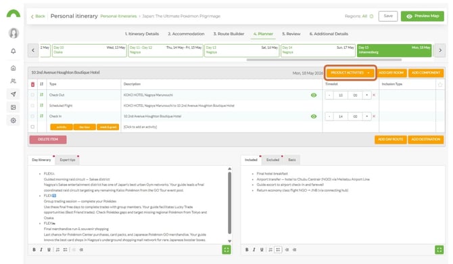
Task: Open notifications bell in sidebar
Action: point(14,51)
